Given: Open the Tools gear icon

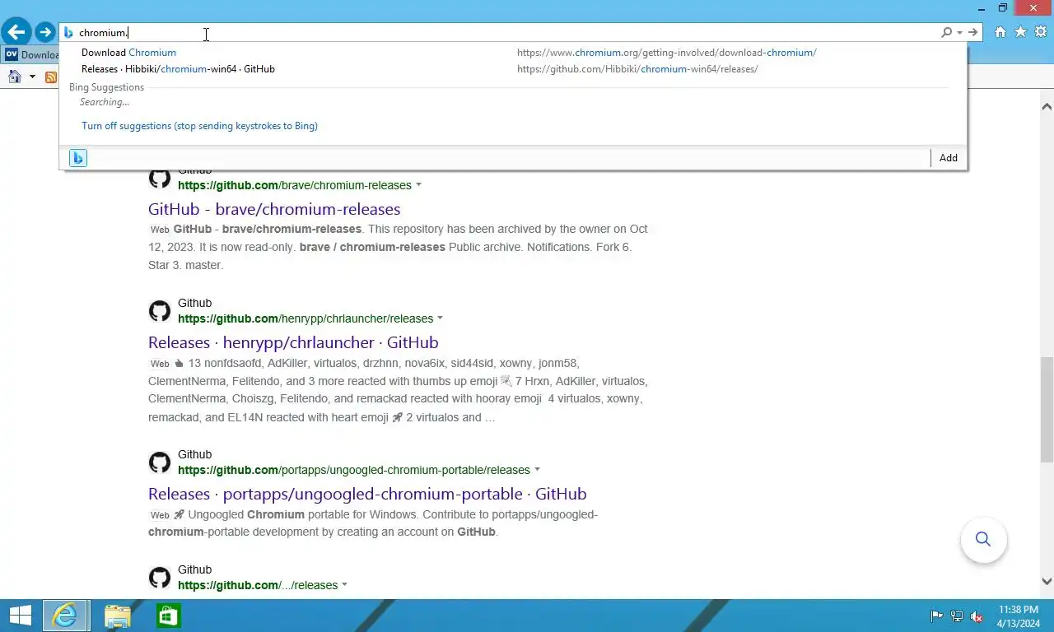Looking at the screenshot, I should 1041,32.
